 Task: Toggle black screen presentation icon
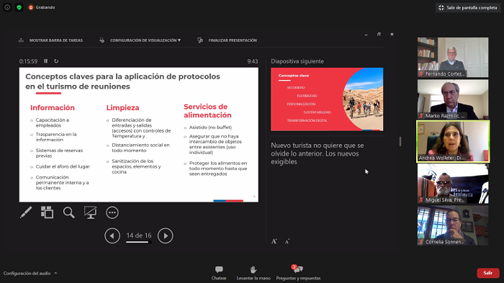click(90, 212)
